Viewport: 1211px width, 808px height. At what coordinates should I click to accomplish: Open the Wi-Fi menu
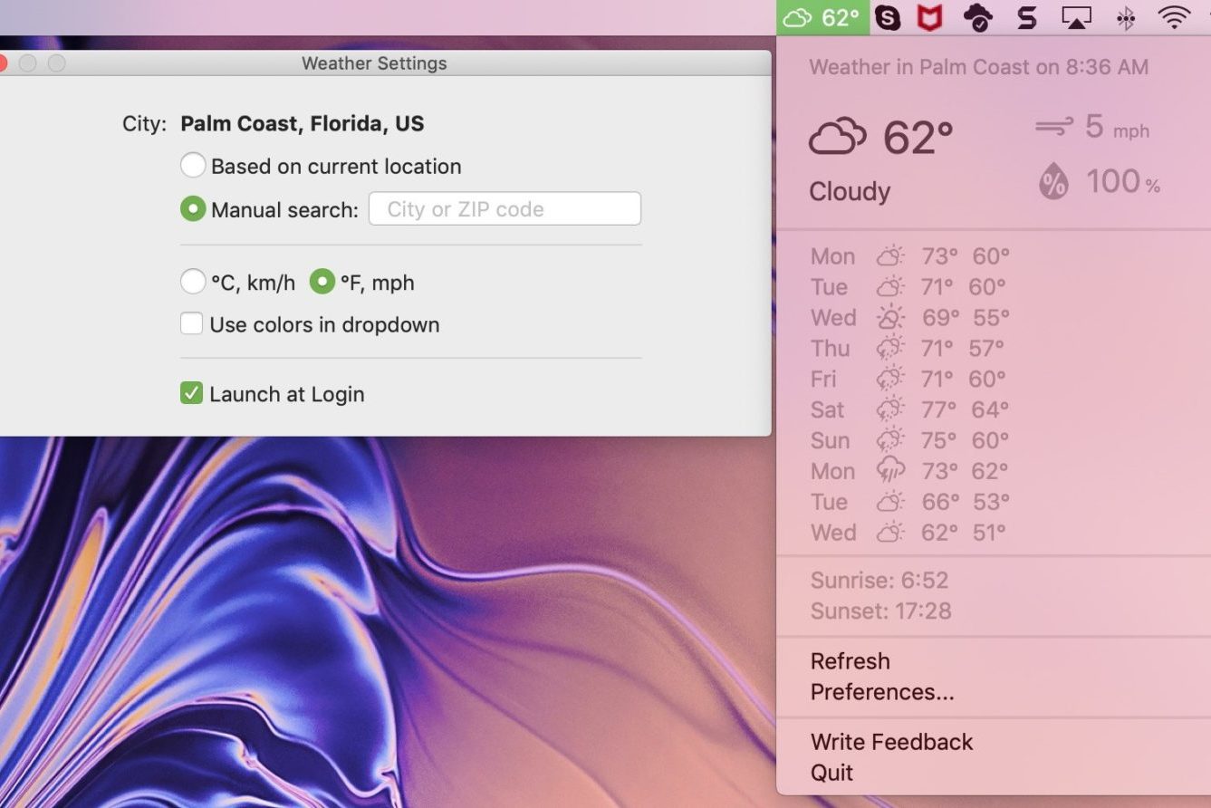click(x=1173, y=15)
